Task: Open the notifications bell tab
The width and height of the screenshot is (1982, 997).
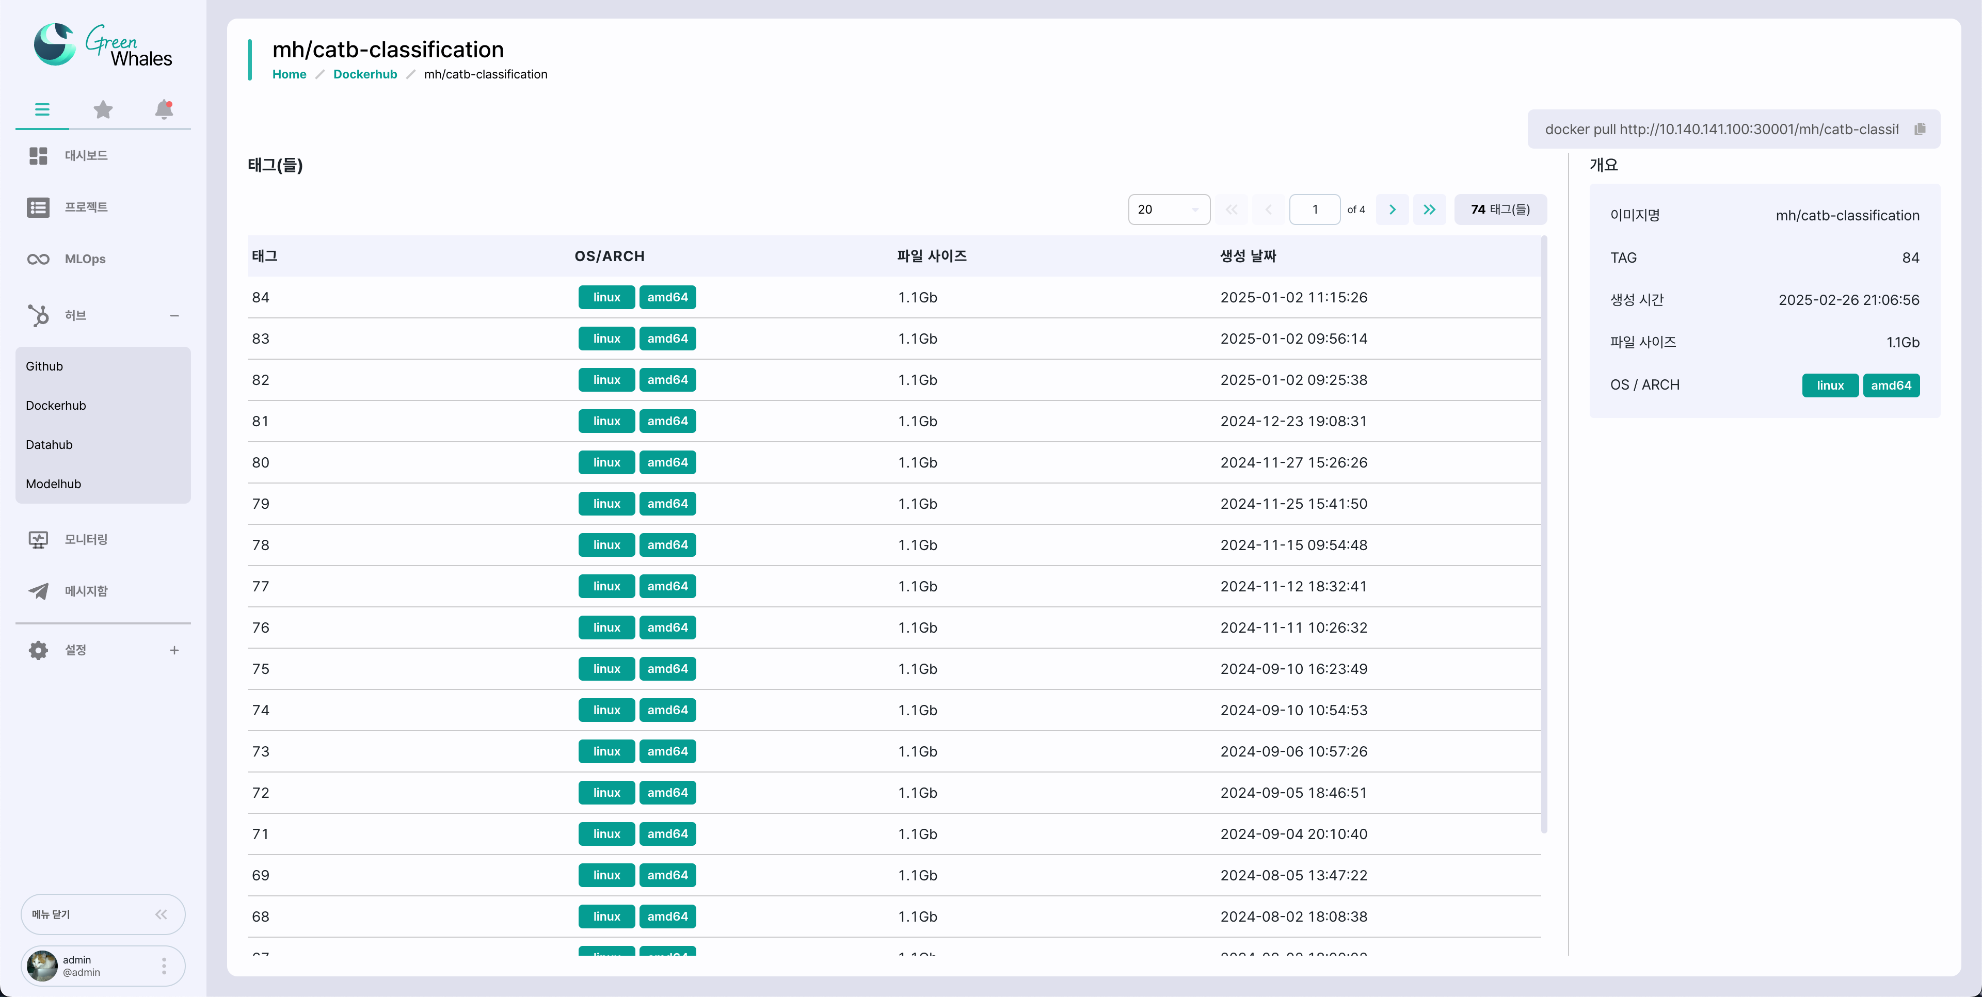Action: pyautogui.click(x=164, y=109)
